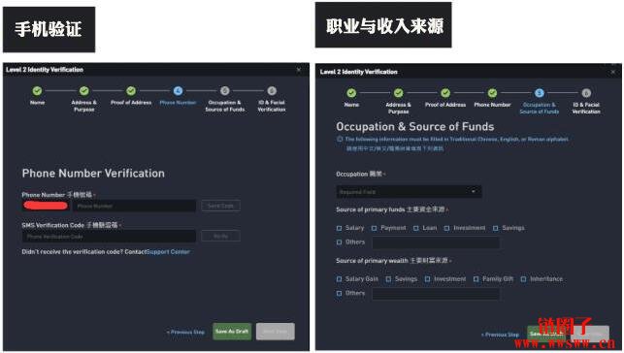Check Others under Source of primary wealth
The width and height of the screenshot is (624, 353).
click(339, 294)
